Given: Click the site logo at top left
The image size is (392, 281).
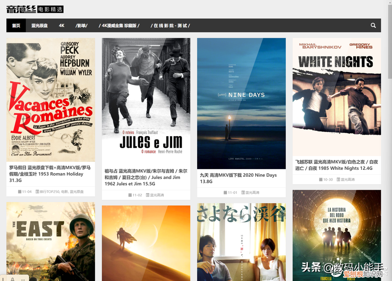Looking at the screenshot, I should 35,9.
